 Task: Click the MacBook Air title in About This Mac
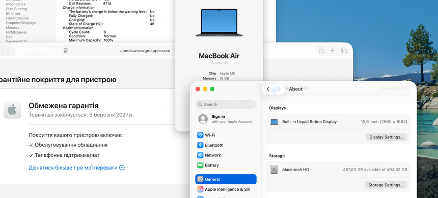click(219, 56)
